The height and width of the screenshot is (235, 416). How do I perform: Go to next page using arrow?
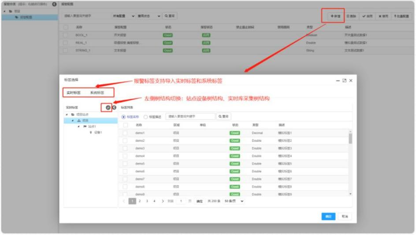(163, 201)
